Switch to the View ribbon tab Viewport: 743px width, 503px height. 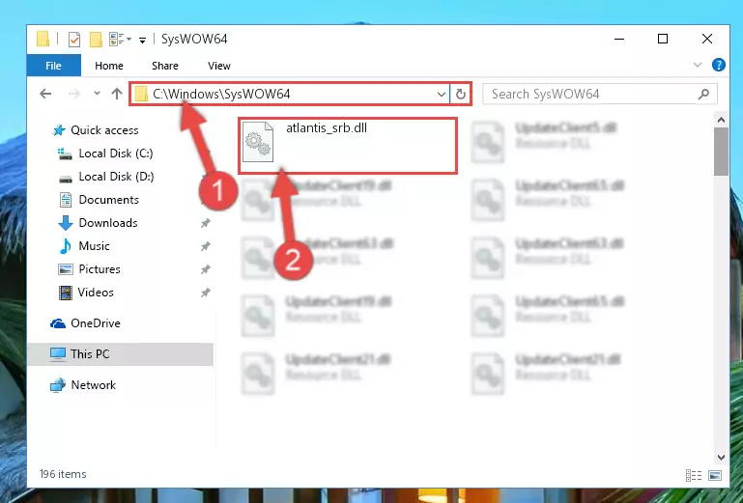click(219, 66)
